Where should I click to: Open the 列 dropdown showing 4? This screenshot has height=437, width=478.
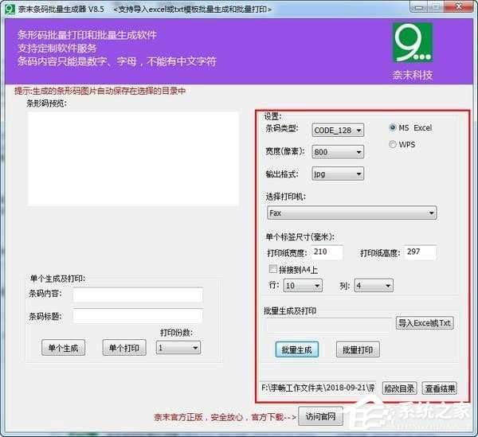pyautogui.click(x=374, y=286)
